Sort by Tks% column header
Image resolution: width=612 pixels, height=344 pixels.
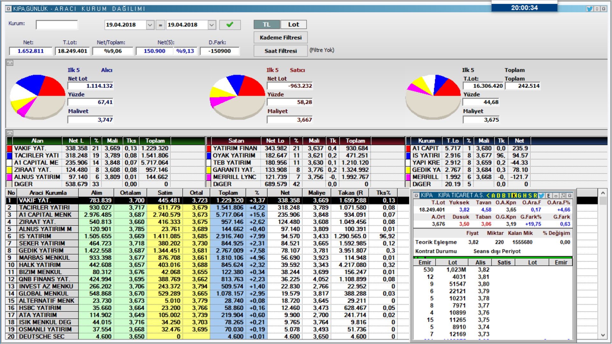383,193
